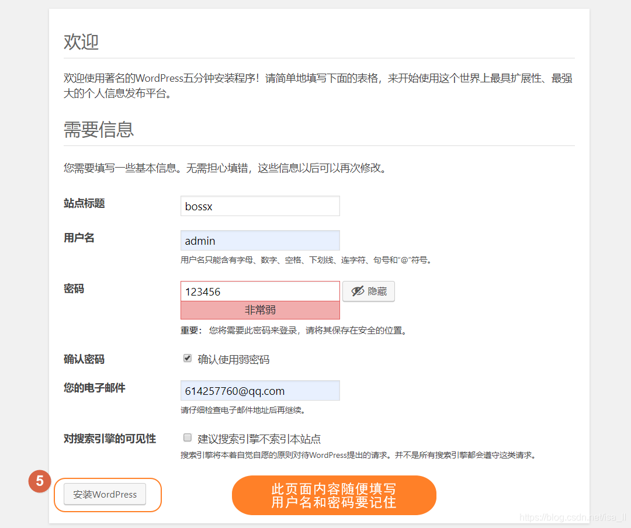Viewport: 631px width, 528px height.
Task: Click the search engine visibility description text
Action: (358, 455)
